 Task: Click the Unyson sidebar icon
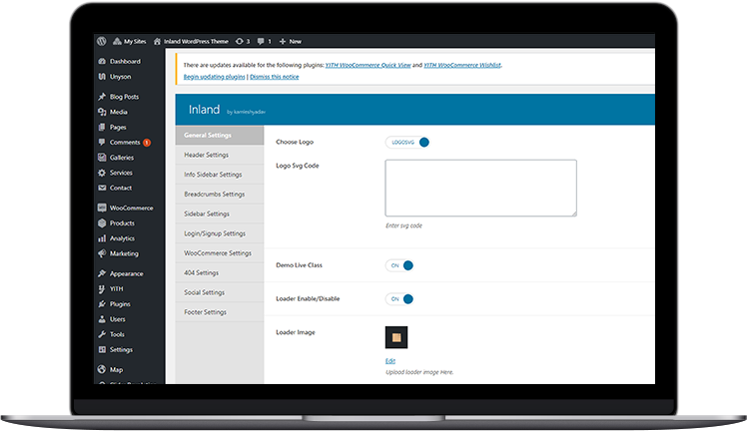pyautogui.click(x=102, y=77)
